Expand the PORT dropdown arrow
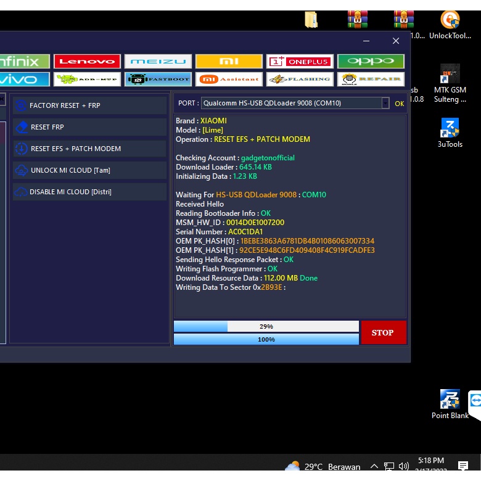Image resolution: width=481 pixels, height=481 pixels. pos(385,103)
